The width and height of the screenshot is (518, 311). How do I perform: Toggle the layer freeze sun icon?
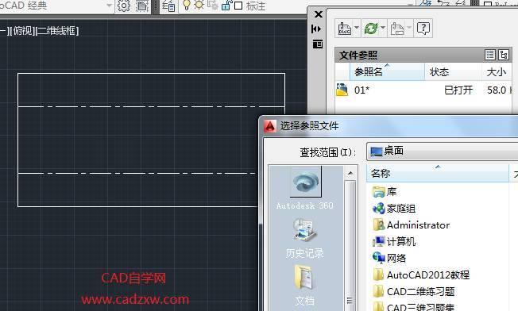tap(199, 5)
